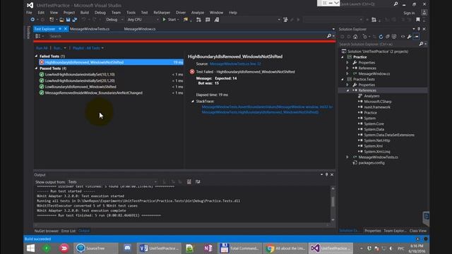452x254 pixels.
Task: Click the Output panel vertical scrollbar thumb
Action: [333, 201]
